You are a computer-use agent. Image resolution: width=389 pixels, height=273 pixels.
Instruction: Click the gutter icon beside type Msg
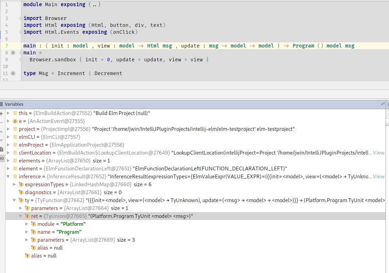[13, 73]
